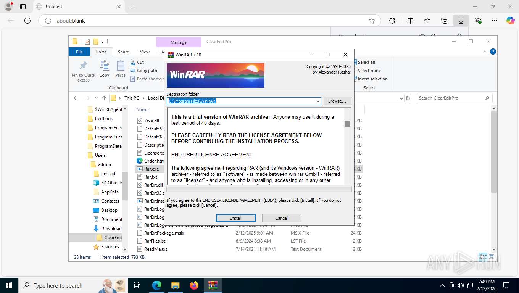Open Edge Extensions icon
Viewport: 519px width, 293px height.
[392, 21]
